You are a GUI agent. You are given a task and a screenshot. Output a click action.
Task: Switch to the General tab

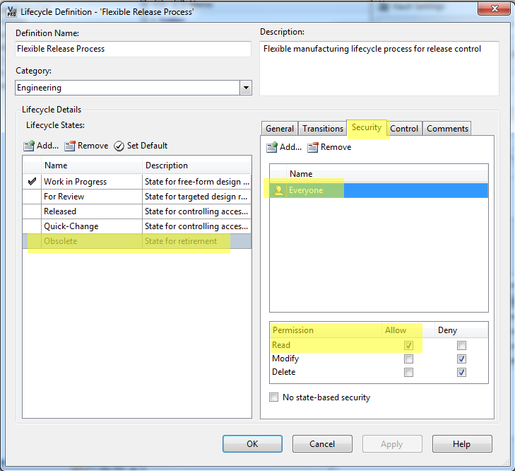[x=280, y=128]
